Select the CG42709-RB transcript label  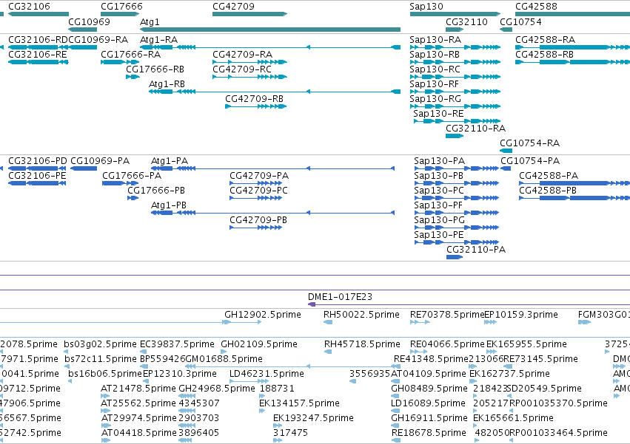click(x=255, y=99)
